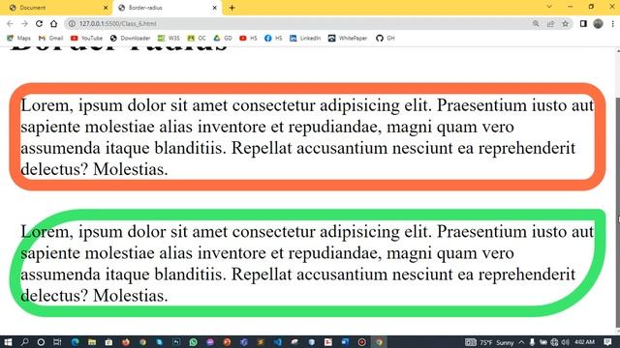Image resolution: width=620 pixels, height=348 pixels.
Task: Open Visual Studio Code from taskbar
Action: (278, 342)
